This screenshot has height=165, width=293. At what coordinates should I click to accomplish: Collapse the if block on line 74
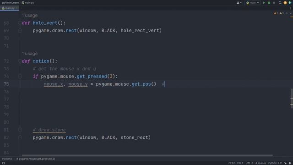20,77
